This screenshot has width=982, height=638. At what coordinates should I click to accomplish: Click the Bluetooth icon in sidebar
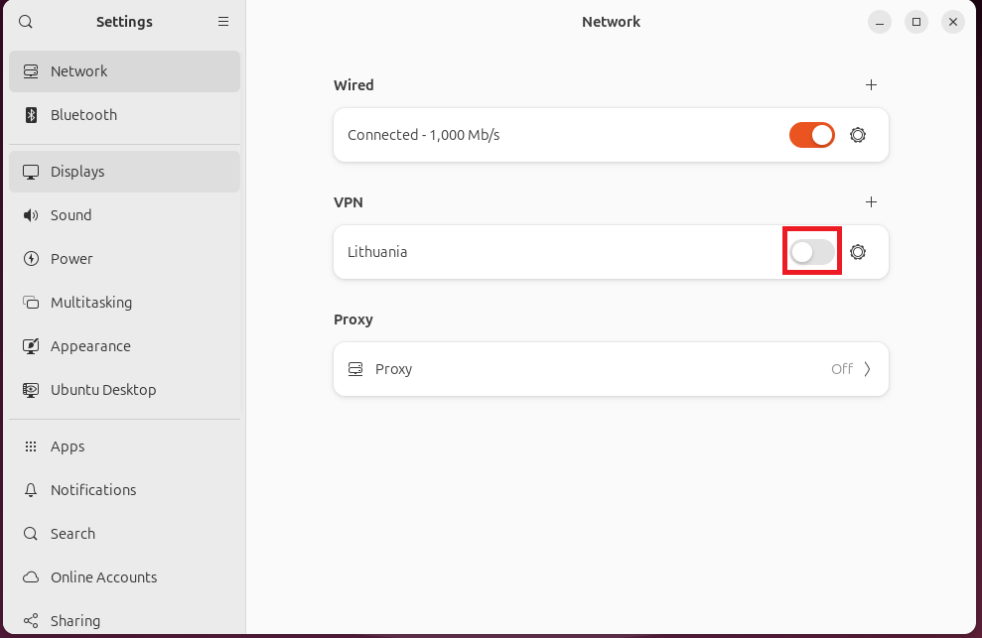tap(31, 115)
